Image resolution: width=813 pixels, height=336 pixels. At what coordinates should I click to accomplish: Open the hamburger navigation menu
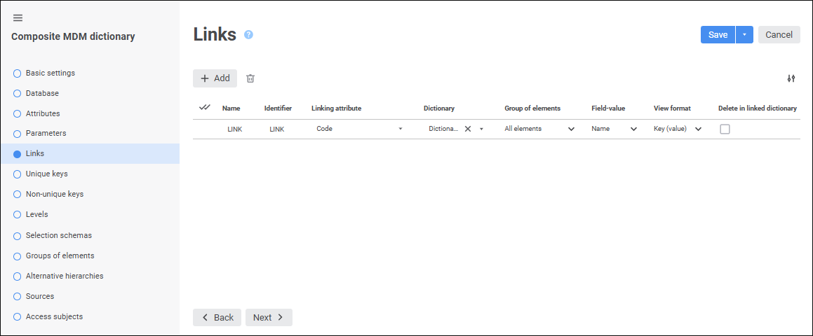[x=18, y=17]
